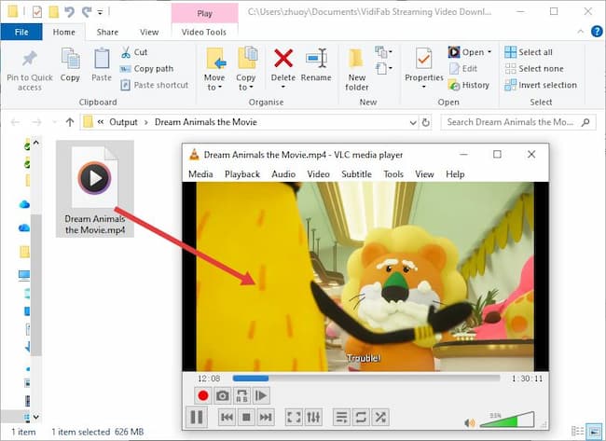Click Paste shortcut
The image size is (606, 441).
pos(154,85)
